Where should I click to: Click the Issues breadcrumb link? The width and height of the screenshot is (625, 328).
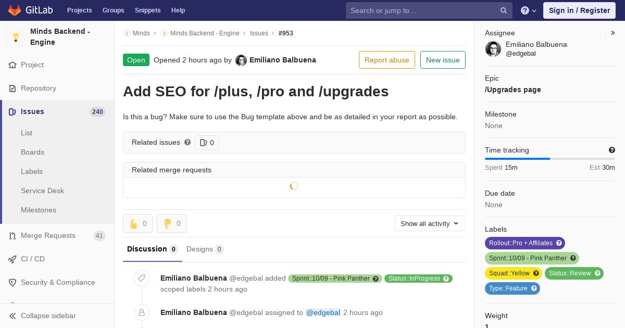click(259, 33)
